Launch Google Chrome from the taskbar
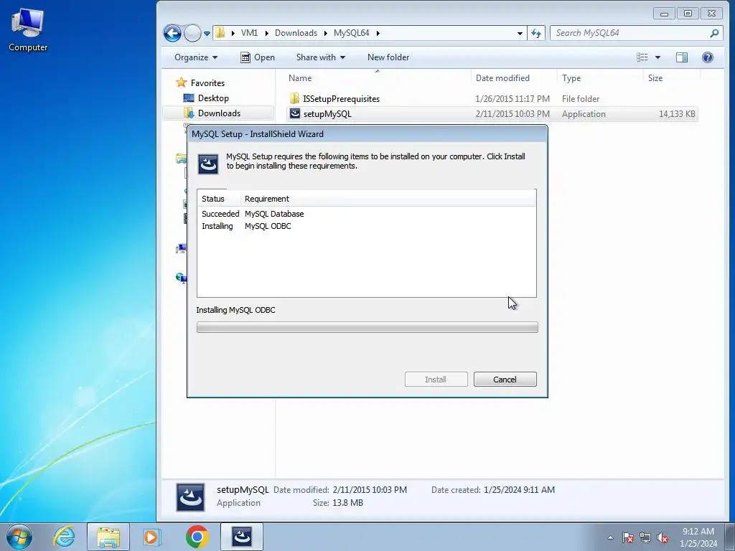 197,537
